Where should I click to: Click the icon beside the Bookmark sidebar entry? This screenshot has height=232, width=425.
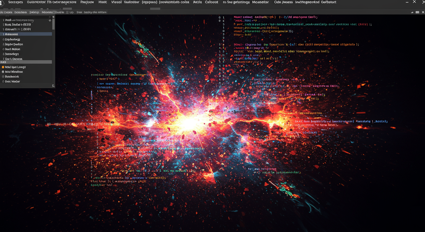point(3,72)
